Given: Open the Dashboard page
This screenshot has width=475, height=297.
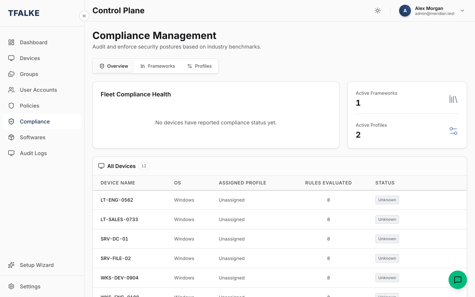Looking at the screenshot, I should point(42,42).
